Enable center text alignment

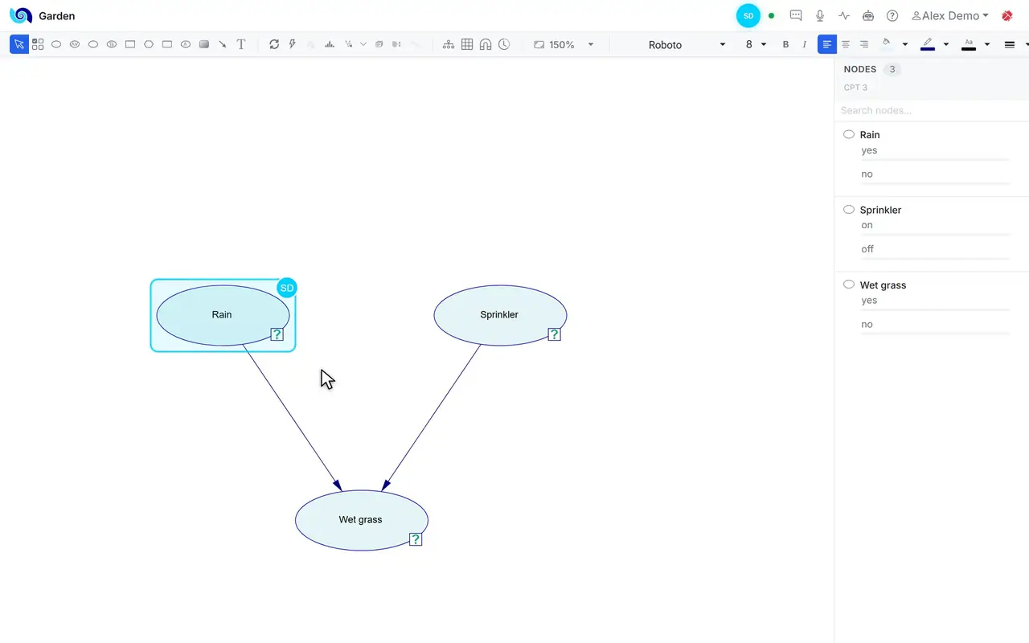point(845,44)
